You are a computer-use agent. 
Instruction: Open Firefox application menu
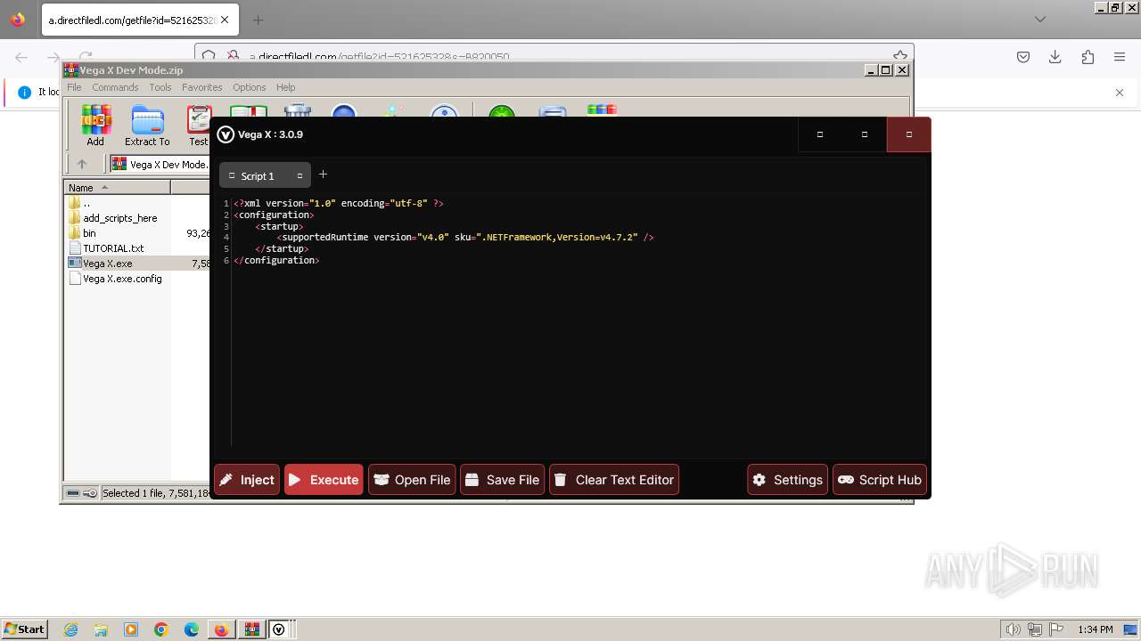pos(1120,57)
